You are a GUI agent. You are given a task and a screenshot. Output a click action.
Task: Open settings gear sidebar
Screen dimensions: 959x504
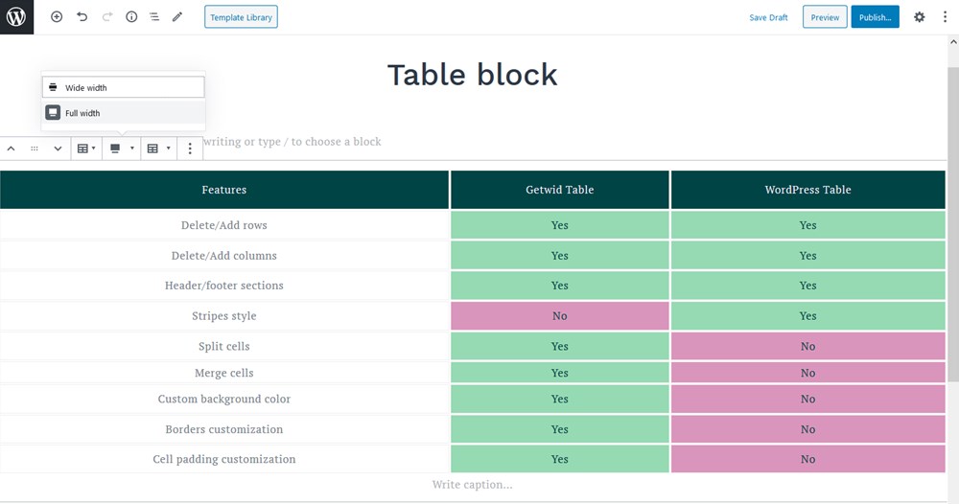[920, 17]
